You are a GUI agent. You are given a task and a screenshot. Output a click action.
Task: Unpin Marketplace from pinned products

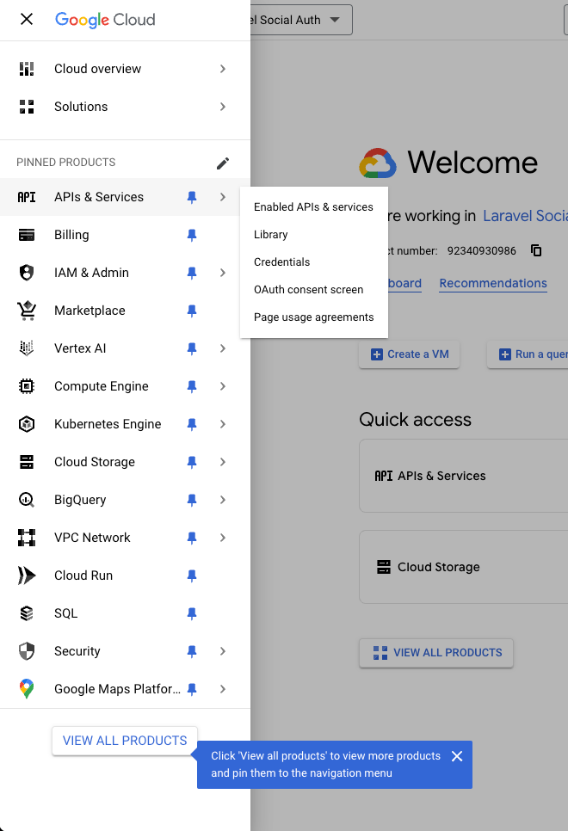click(x=192, y=311)
